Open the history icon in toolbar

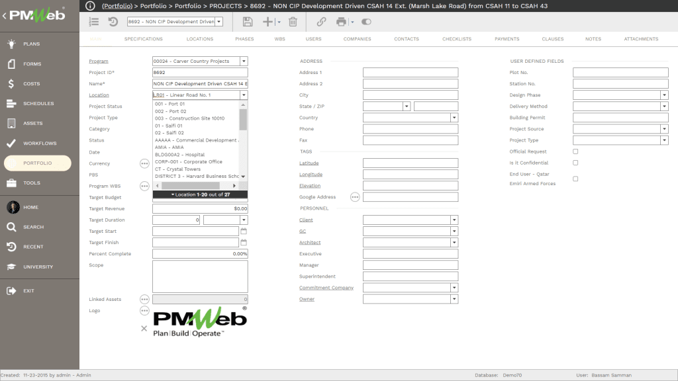(113, 22)
